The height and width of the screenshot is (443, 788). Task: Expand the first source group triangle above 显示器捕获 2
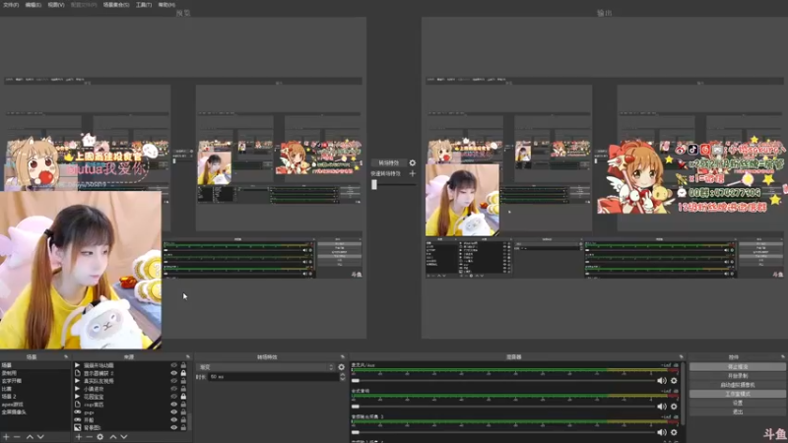click(x=78, y=365)
